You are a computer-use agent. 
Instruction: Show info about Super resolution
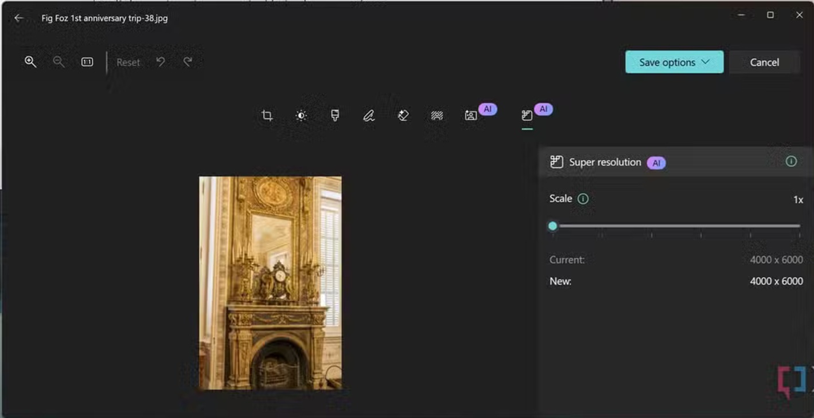point(791,161)
